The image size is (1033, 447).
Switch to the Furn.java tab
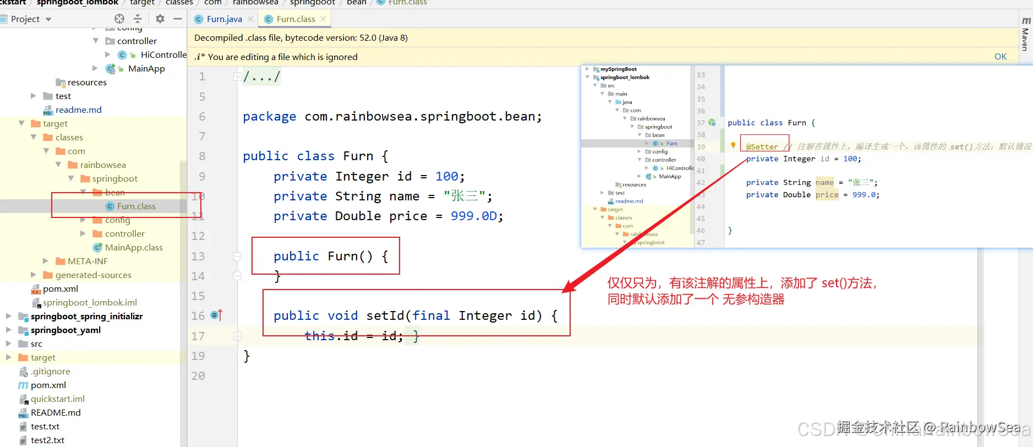point(224,19)
